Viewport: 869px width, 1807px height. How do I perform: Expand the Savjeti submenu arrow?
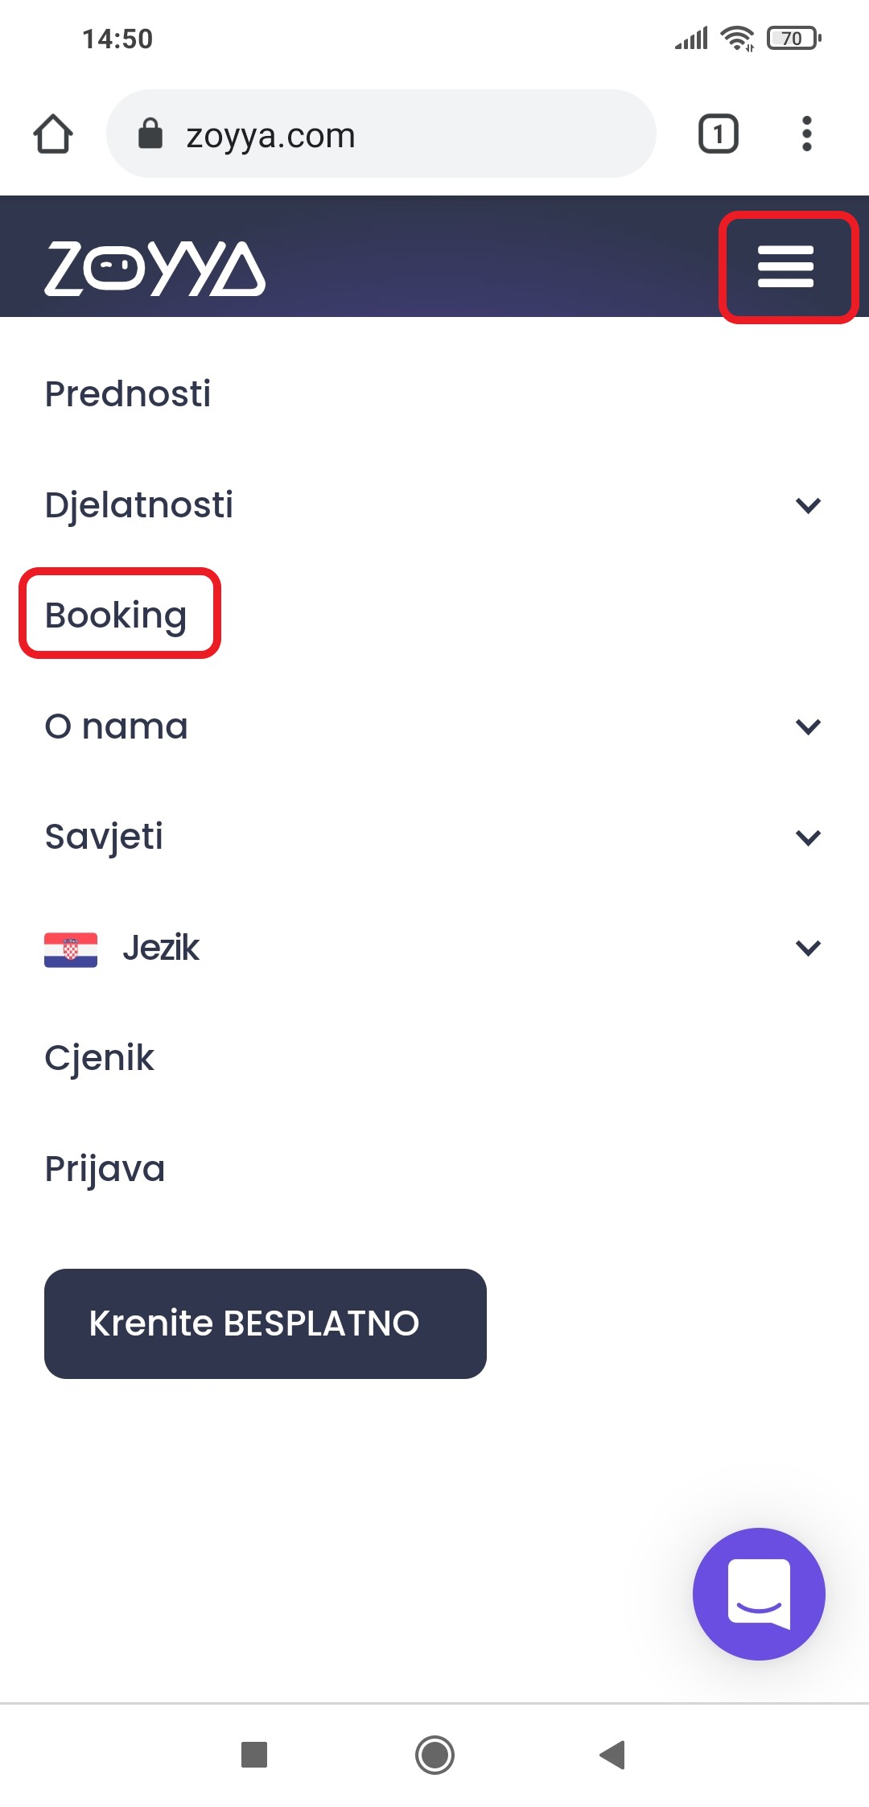[x=808, y=838]
